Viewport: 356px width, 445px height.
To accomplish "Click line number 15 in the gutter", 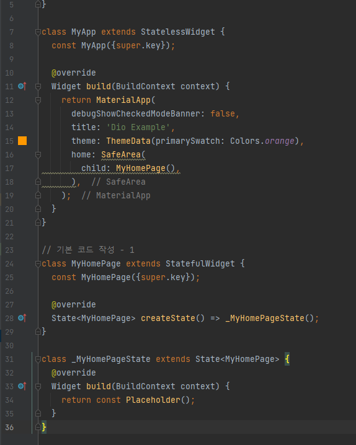I will [9, 141].
